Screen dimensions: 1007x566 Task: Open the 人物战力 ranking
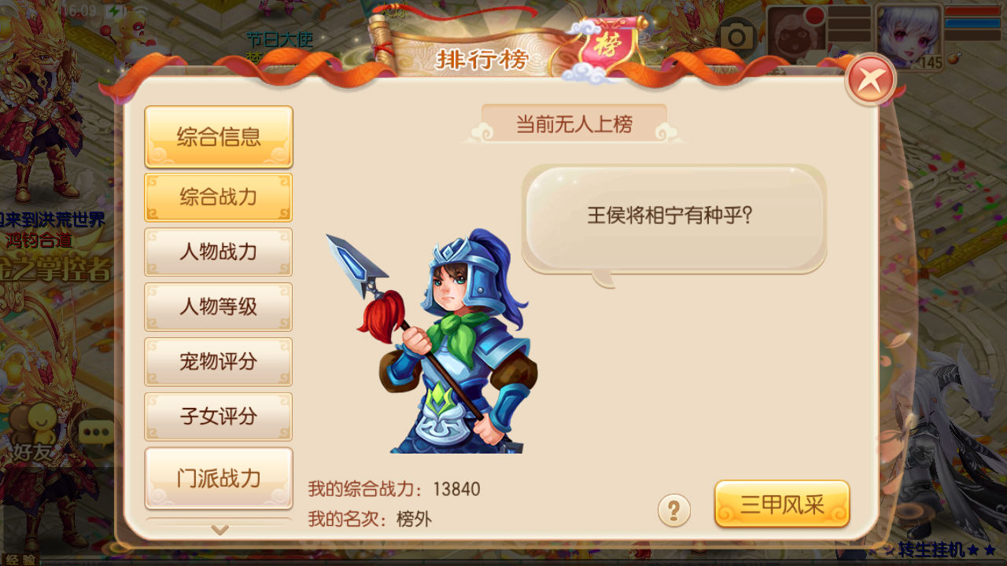219,252
